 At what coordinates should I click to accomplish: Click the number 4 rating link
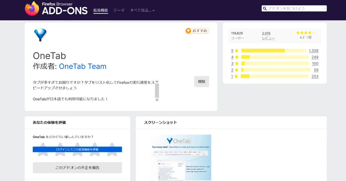[232, 57]
